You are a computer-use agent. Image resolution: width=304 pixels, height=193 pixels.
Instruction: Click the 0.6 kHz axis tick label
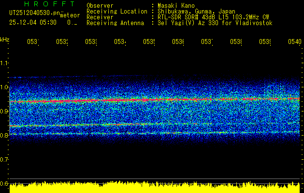[x=4, y=183]
